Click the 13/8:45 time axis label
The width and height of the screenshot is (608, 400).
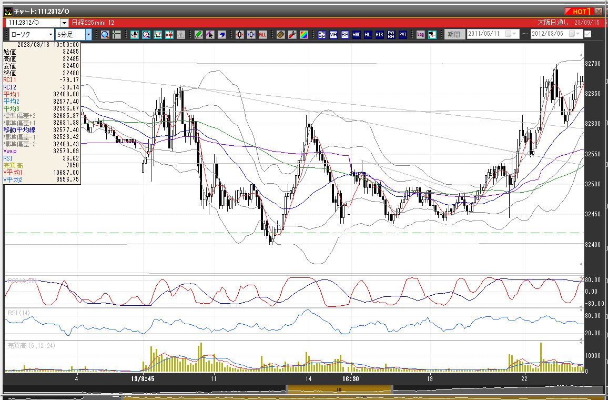tap(143, 378)
